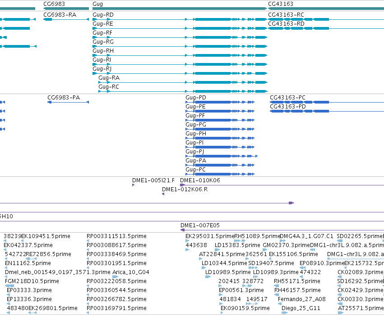The width and height of the screenshot is (384, 315).
Task: Select feature DME1-007E05
Action: point(200,225)
